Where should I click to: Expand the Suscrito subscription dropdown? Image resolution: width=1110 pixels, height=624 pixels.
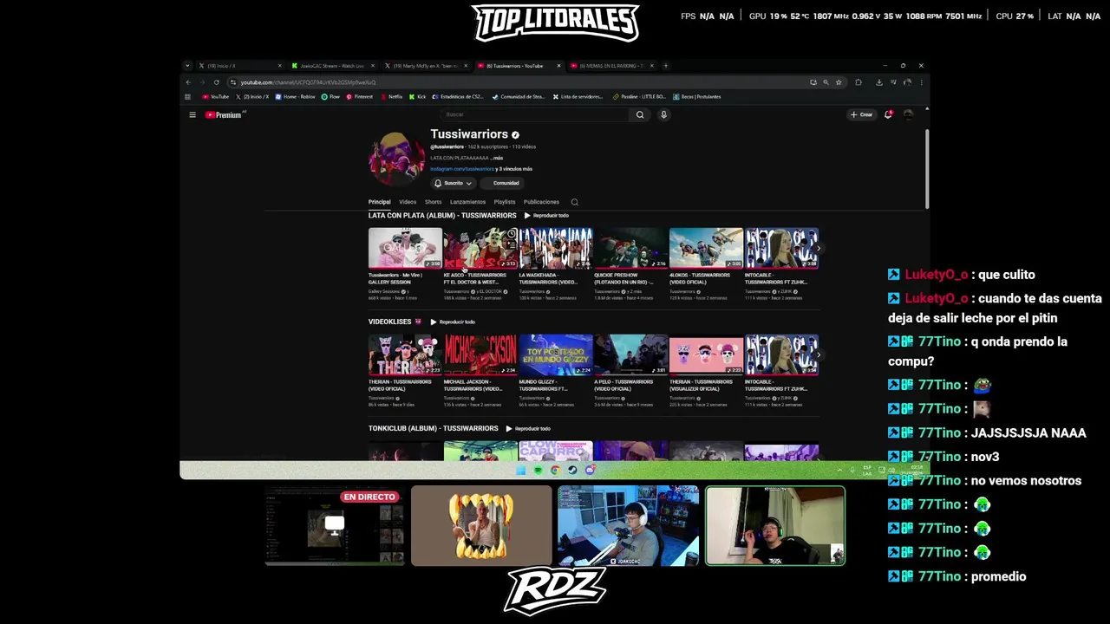pos(454,183)
